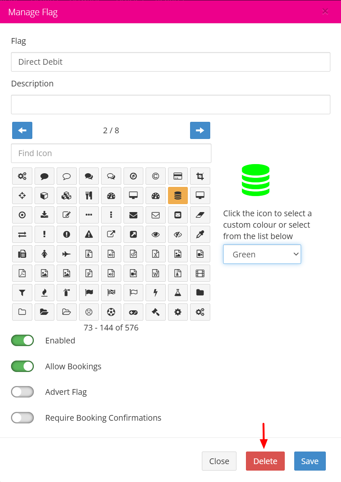
Task: Pick the fork and knife cutlery icon
Action: coord(89,196)
